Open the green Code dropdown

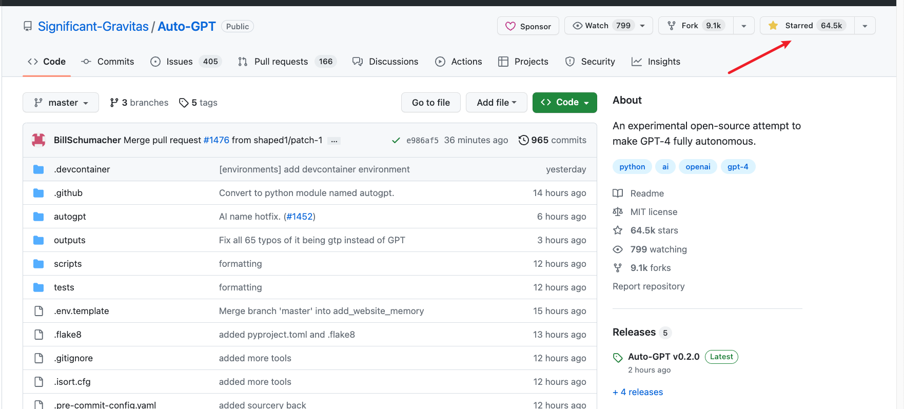pyautogui.click(x=565, y=103)
